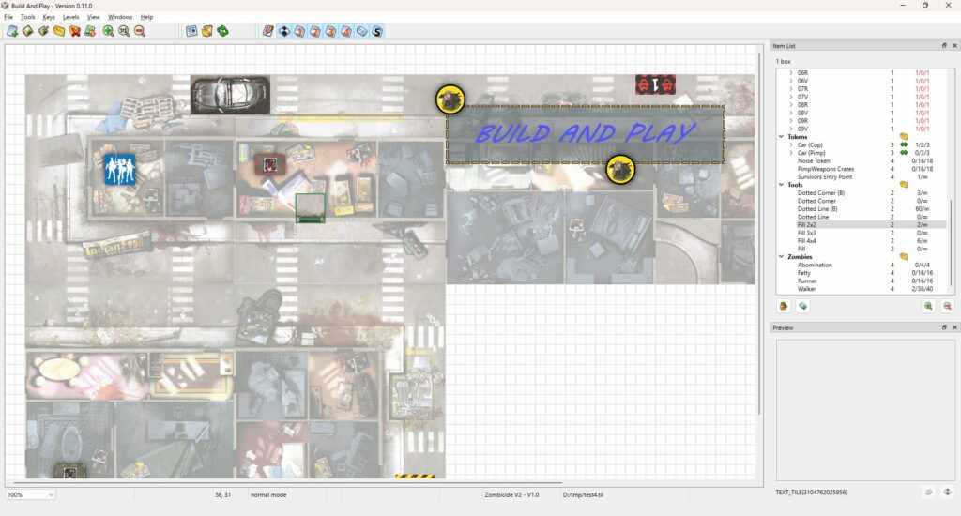The width and height of the screenshot is (961, 516).
Task: Click the map canvas horizontal scrollbar
Action: point(285,483)
